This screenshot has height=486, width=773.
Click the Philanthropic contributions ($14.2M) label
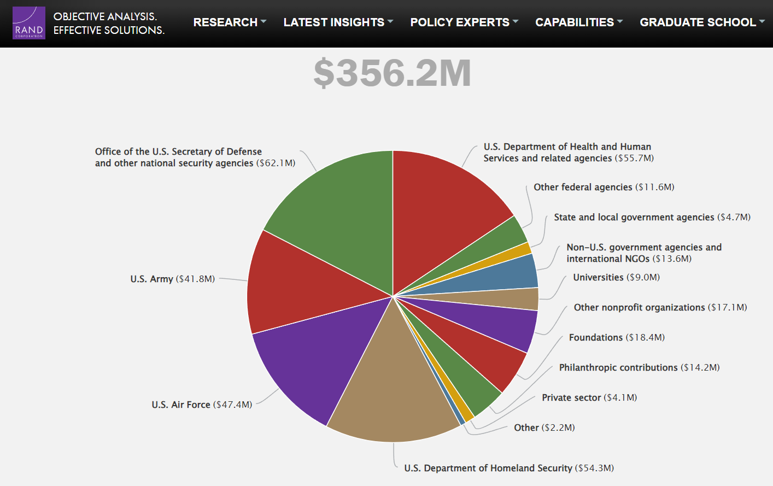pos(640,367)
